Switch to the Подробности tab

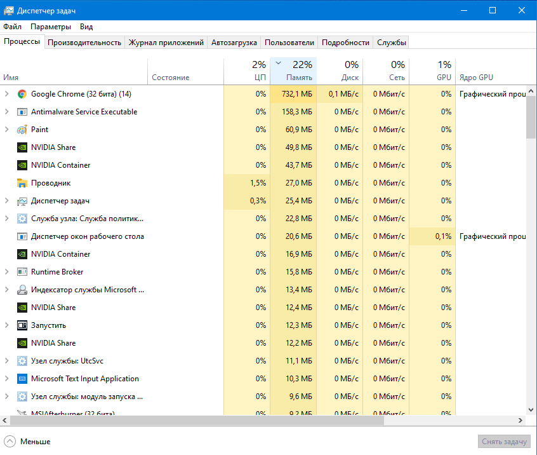(345, 43)
